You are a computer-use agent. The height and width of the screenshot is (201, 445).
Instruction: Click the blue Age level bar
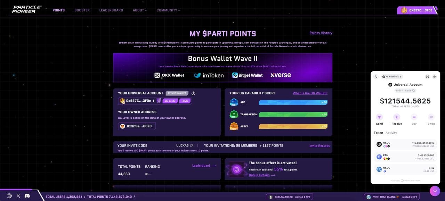[x=293, y=102]
